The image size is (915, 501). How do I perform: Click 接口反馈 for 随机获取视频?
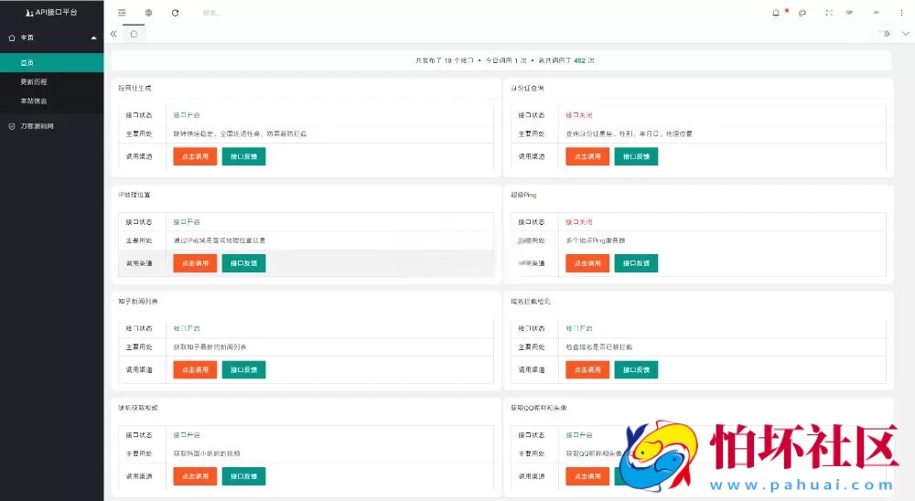(x=244, y=476)
